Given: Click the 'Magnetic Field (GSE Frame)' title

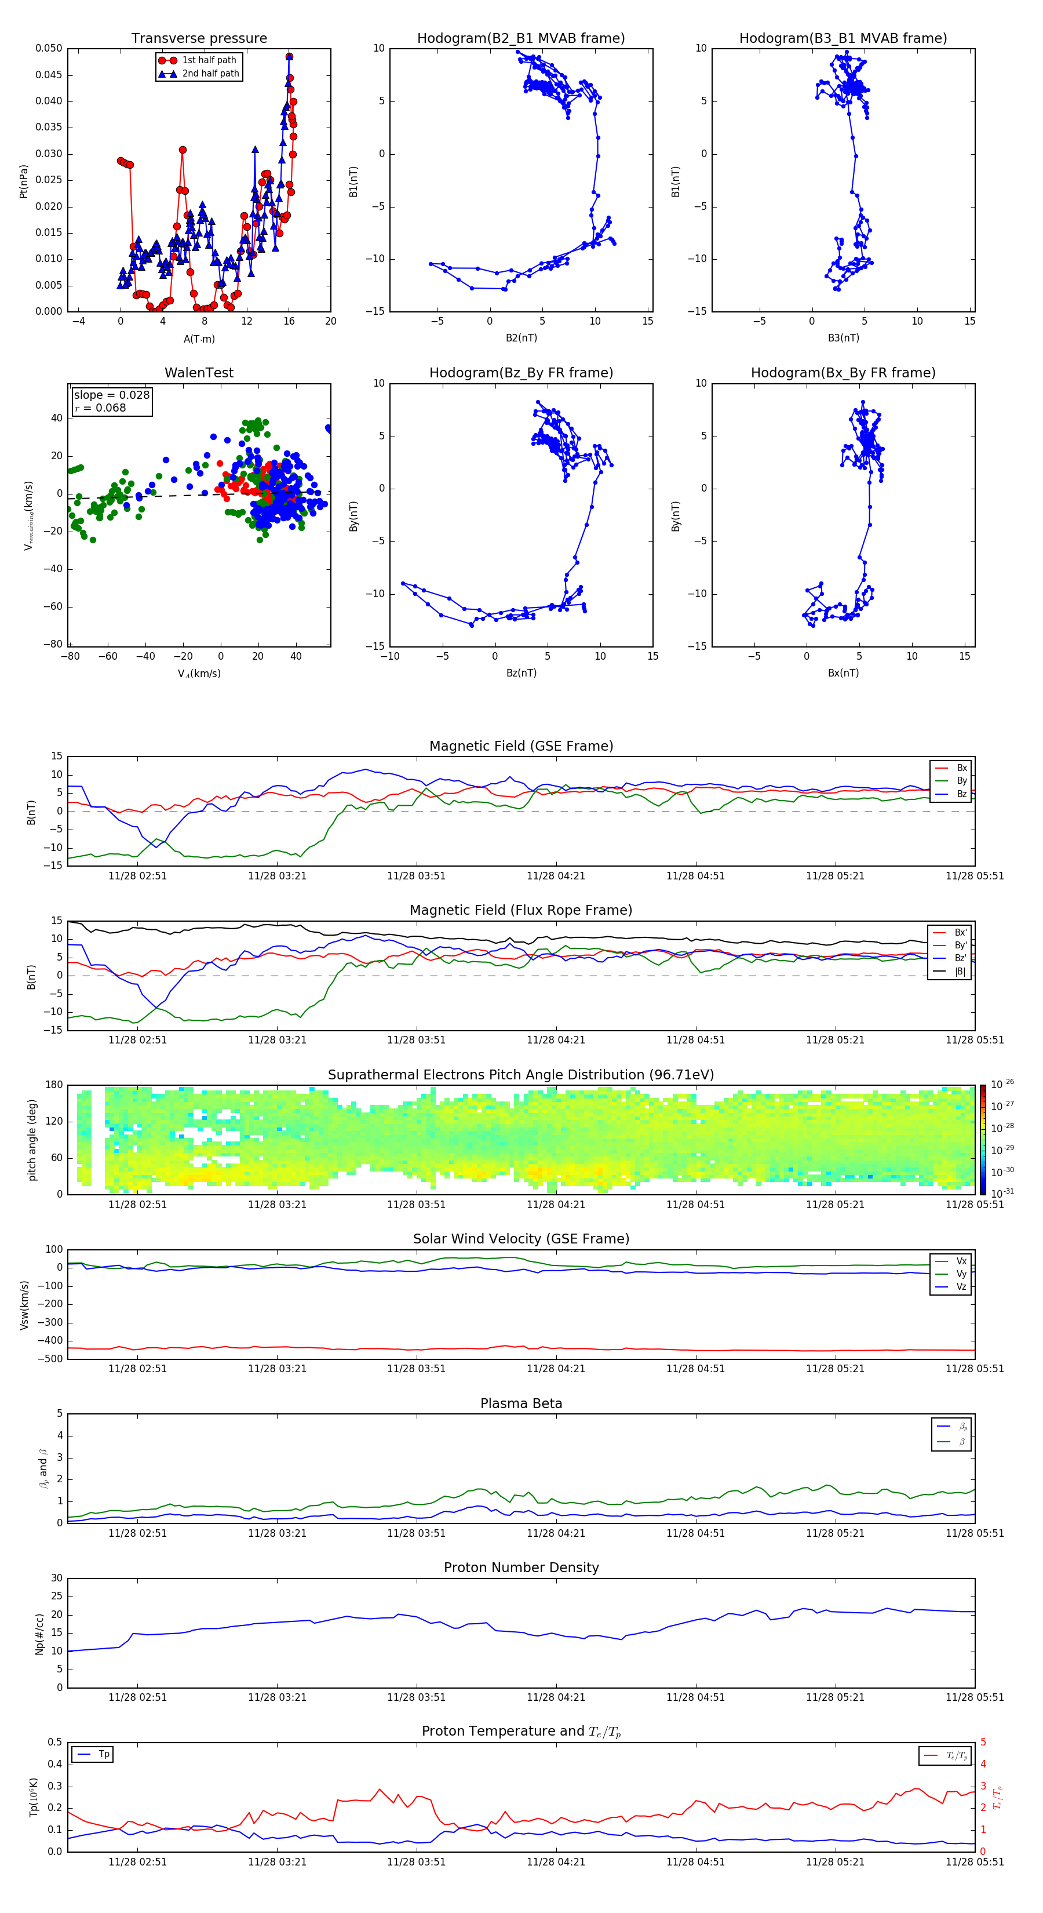Looking at the screenshot, I should (x=521, y=745).
